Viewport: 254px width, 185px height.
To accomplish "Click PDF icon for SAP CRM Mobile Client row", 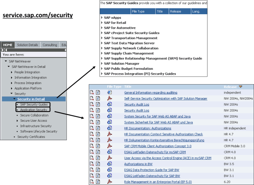I will click(x=110, y=146).
